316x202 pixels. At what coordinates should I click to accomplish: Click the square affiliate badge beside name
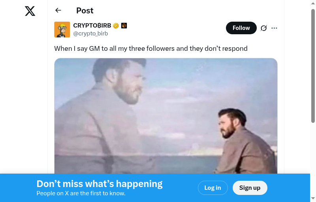click(124, 26)
